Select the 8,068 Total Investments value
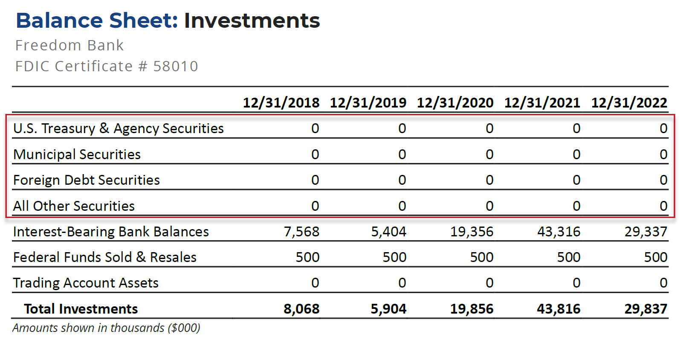 [x=301, y=309]
